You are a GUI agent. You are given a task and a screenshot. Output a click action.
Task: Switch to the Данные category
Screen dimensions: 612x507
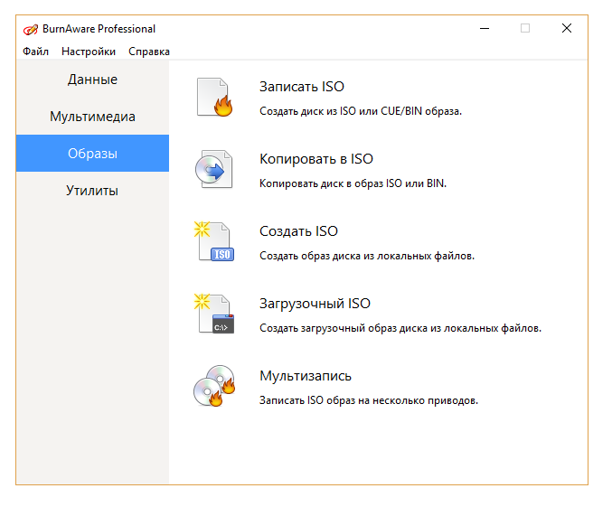click(x=92, y=80)
